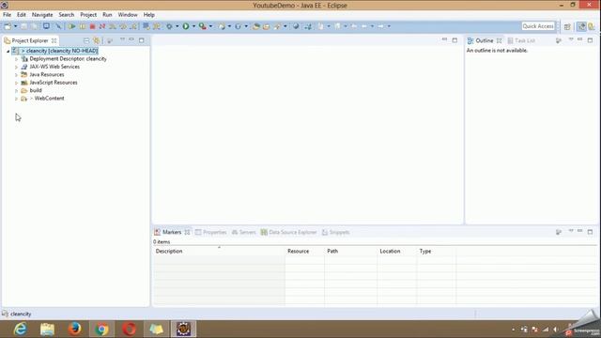601x338 pixels.
Task: Click the Quick Access search field
Action: click(538, 26)
